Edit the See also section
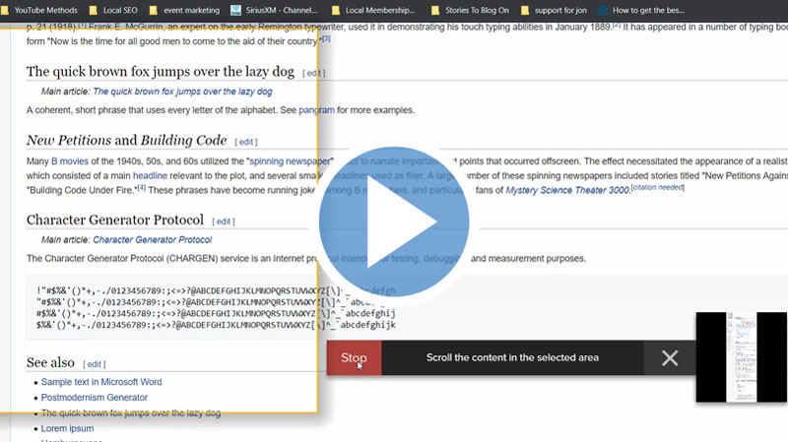Image resolution: width=788 pixels, height=442 pixels. pos(94,363)
